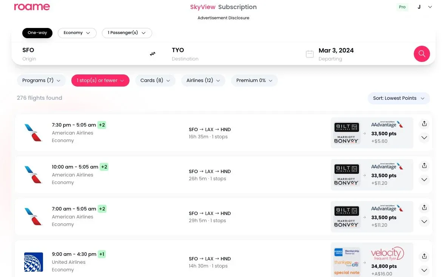Open the Economy cabin dropdown
Viewport: 447px width, 277px height.
(77, 33)
